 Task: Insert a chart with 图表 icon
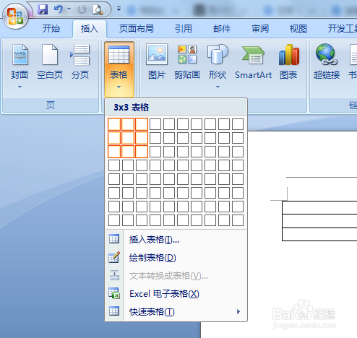tap(288, 55)
